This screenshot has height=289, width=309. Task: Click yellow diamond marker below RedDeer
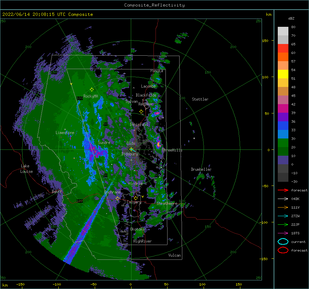coord(141,112)
